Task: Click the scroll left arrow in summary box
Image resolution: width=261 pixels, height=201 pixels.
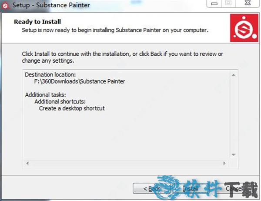Action: click(27, 163)
